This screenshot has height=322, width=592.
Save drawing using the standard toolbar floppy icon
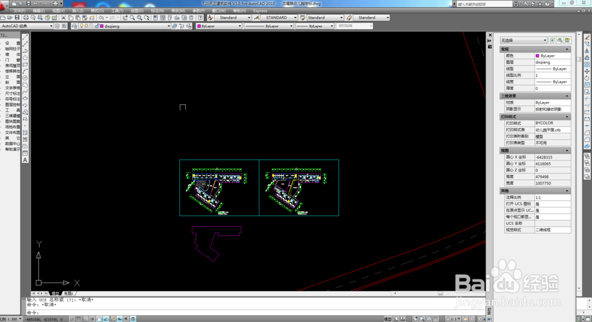click(17, 18)
